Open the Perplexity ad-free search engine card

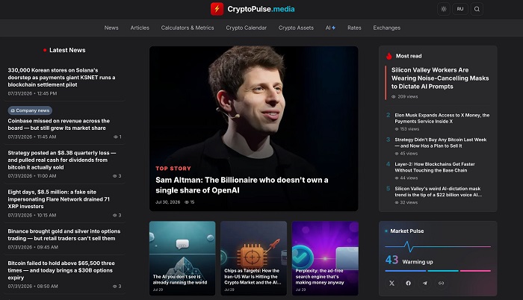click(325, 258)
